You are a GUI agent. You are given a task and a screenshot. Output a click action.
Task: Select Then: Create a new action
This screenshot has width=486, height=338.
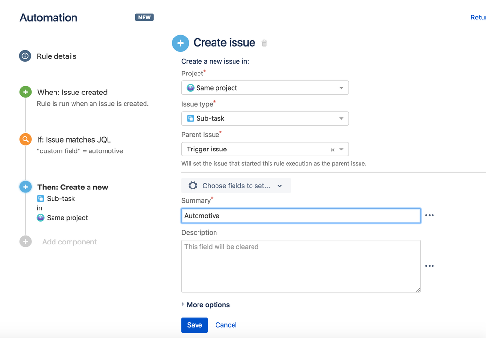coord(72,187)
